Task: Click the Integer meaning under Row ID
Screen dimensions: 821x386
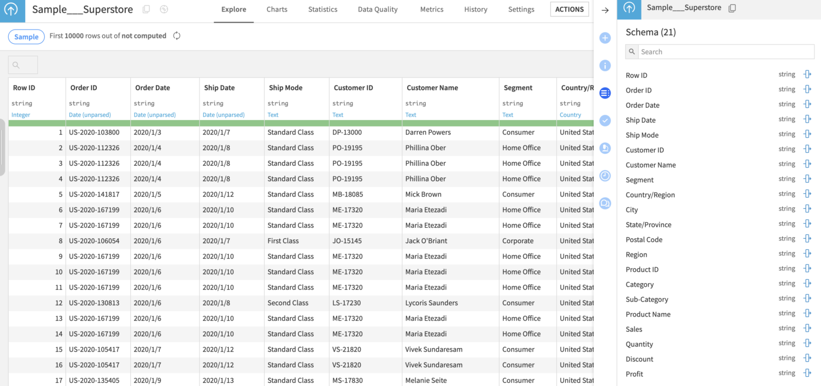Action: click(x=21, y=115)
